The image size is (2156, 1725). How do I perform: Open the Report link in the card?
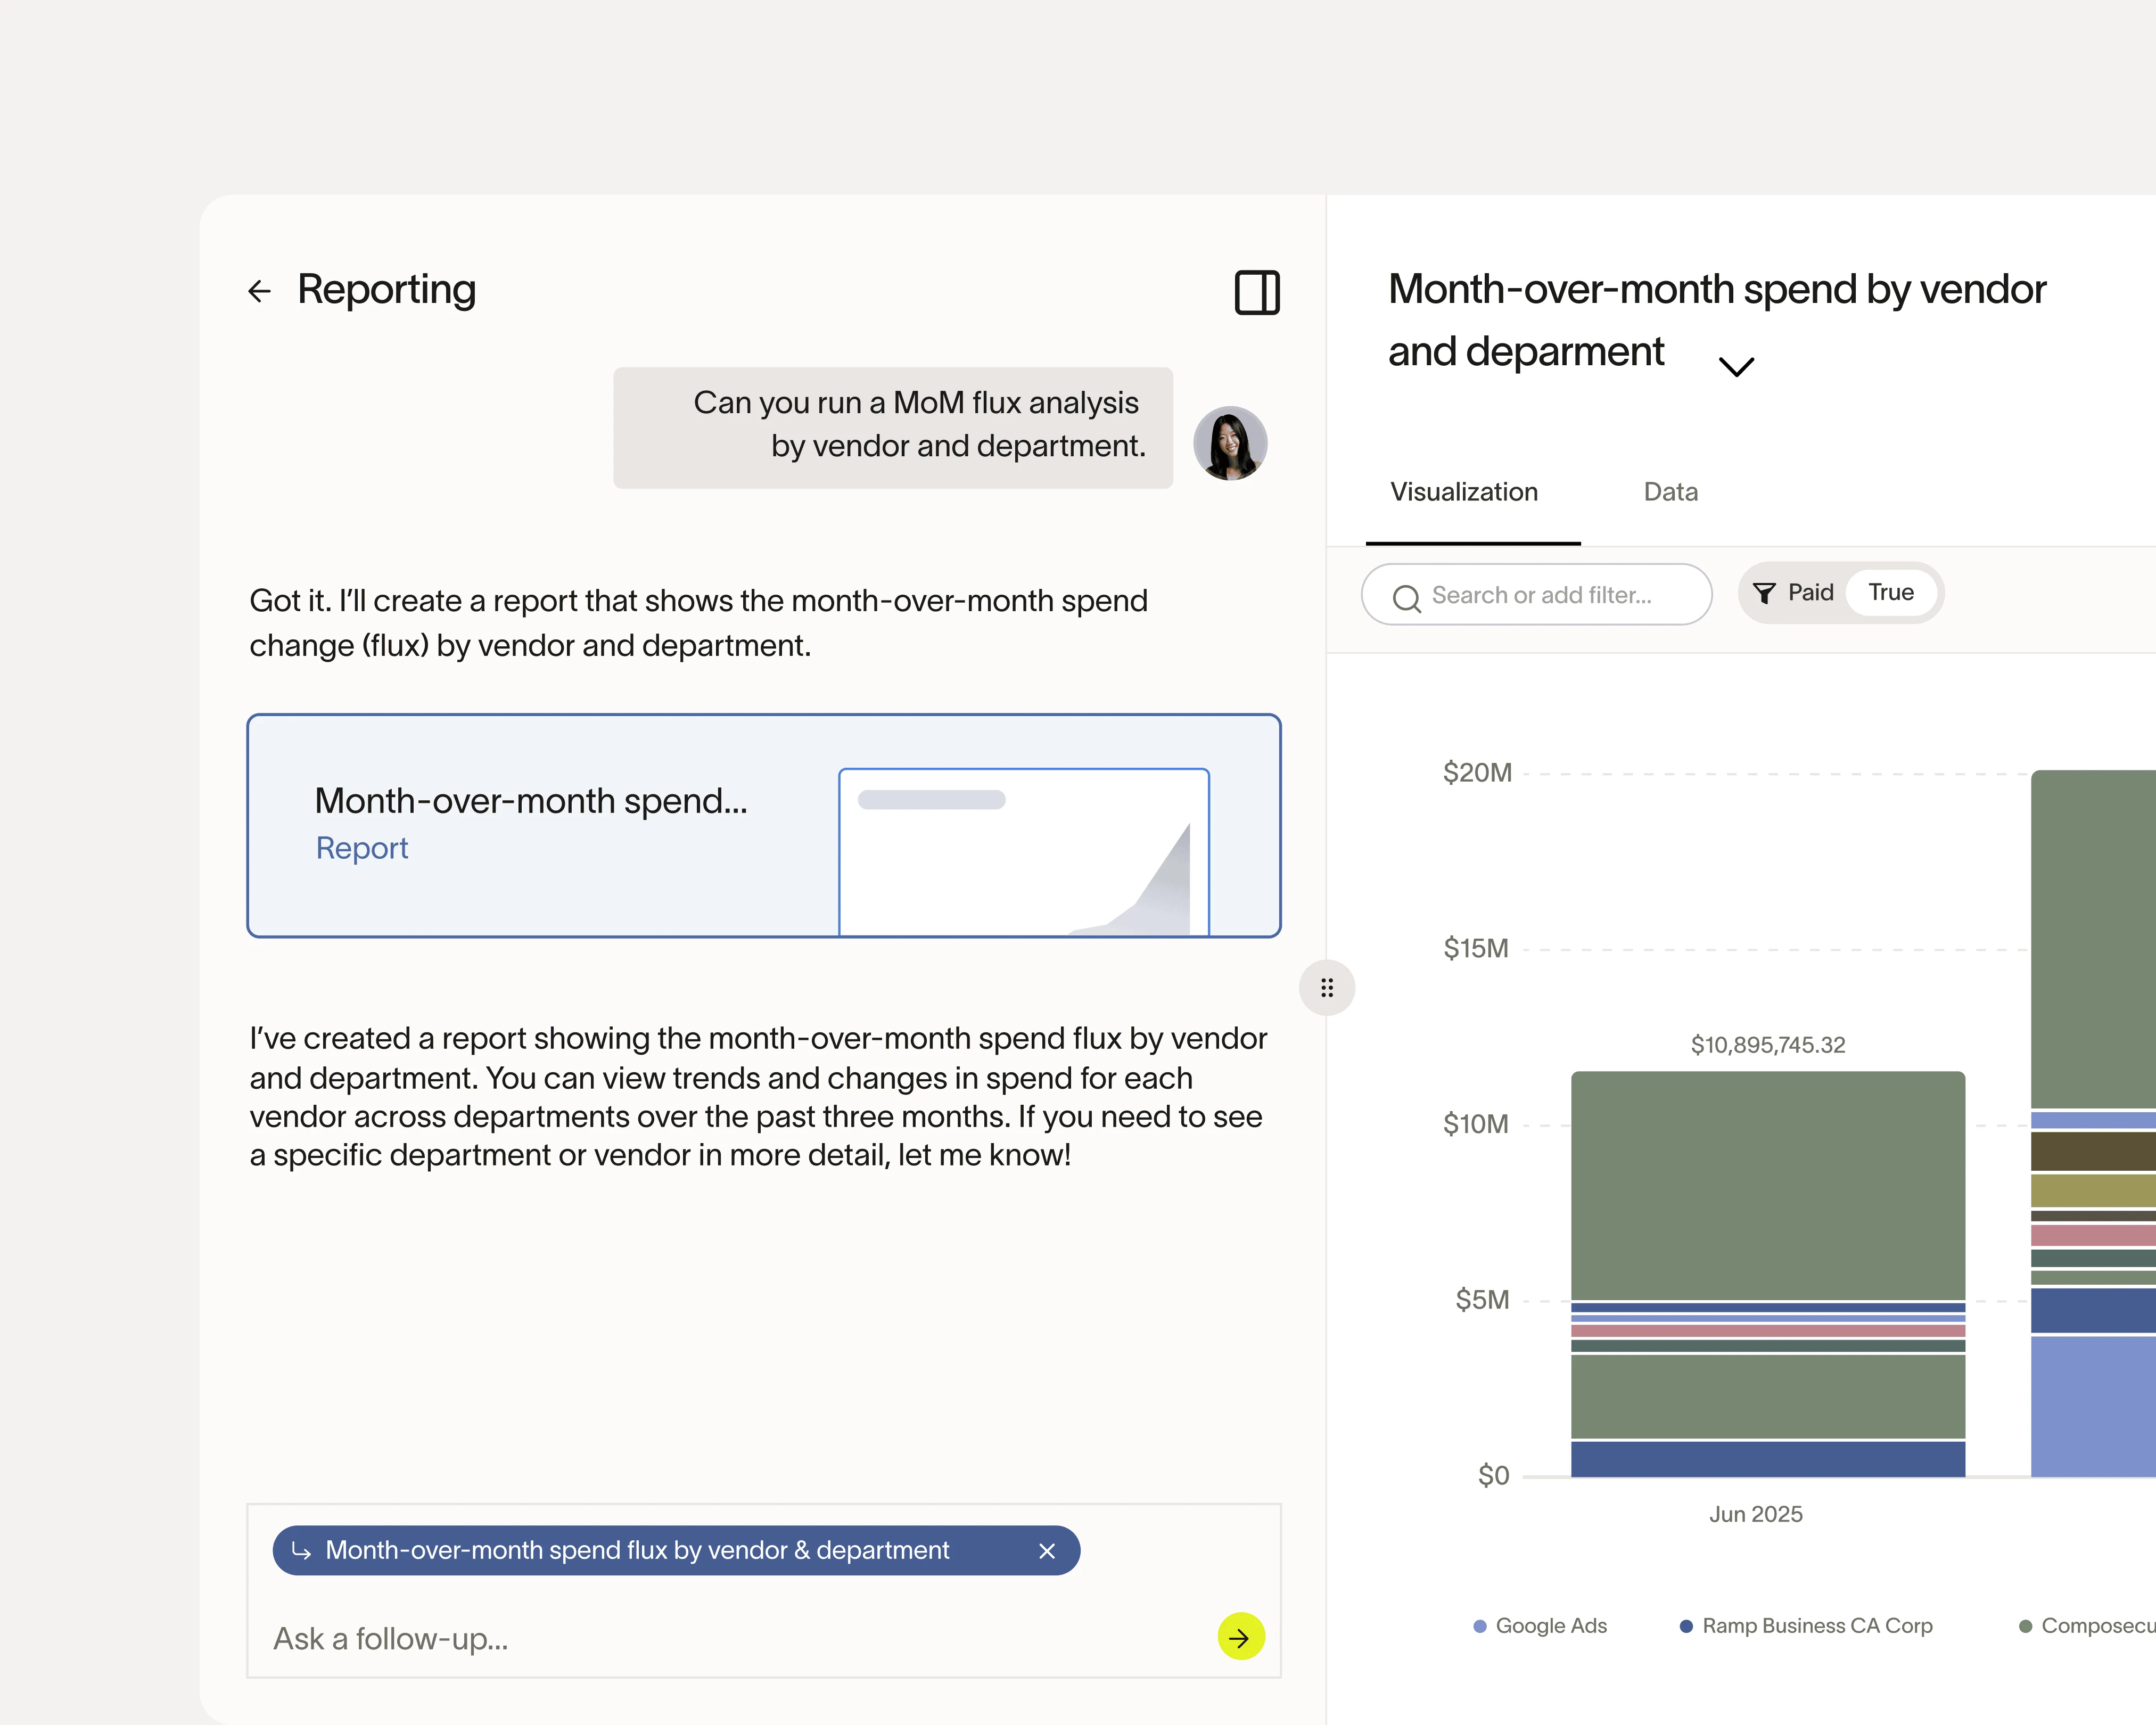[x=361, y=847]
